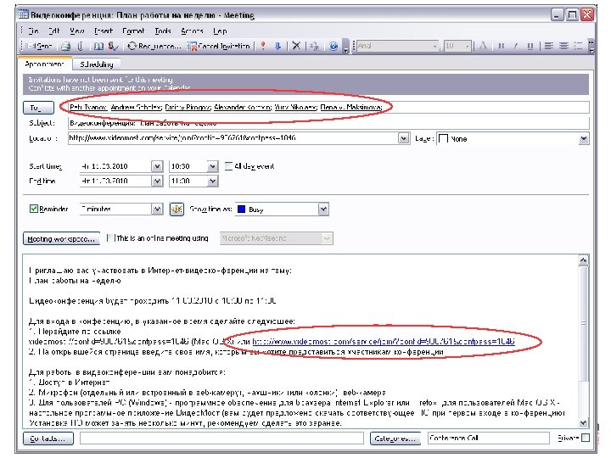Open the Actions menu
Screen dimensions: 611x458
pos(192,31)
